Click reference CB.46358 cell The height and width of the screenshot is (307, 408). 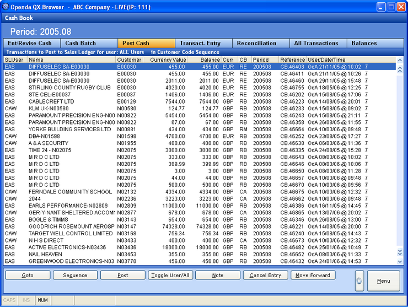point(292,122)
